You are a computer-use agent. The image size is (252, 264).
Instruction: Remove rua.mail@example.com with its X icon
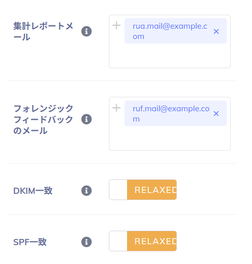click(216, 31)
